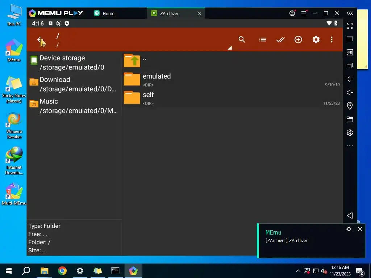Collapse MEmu sidebar with triple chevron
This screenshot has height=278, width=371.
(350, 13)
